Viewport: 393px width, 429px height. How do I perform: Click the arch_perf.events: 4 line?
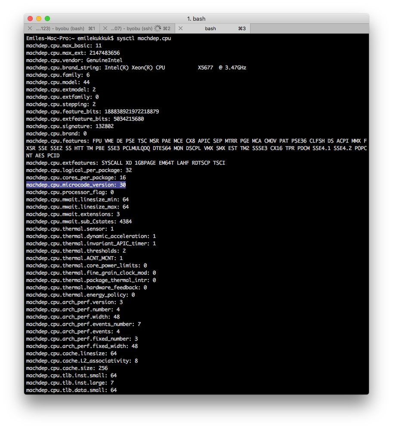point(73,332)
